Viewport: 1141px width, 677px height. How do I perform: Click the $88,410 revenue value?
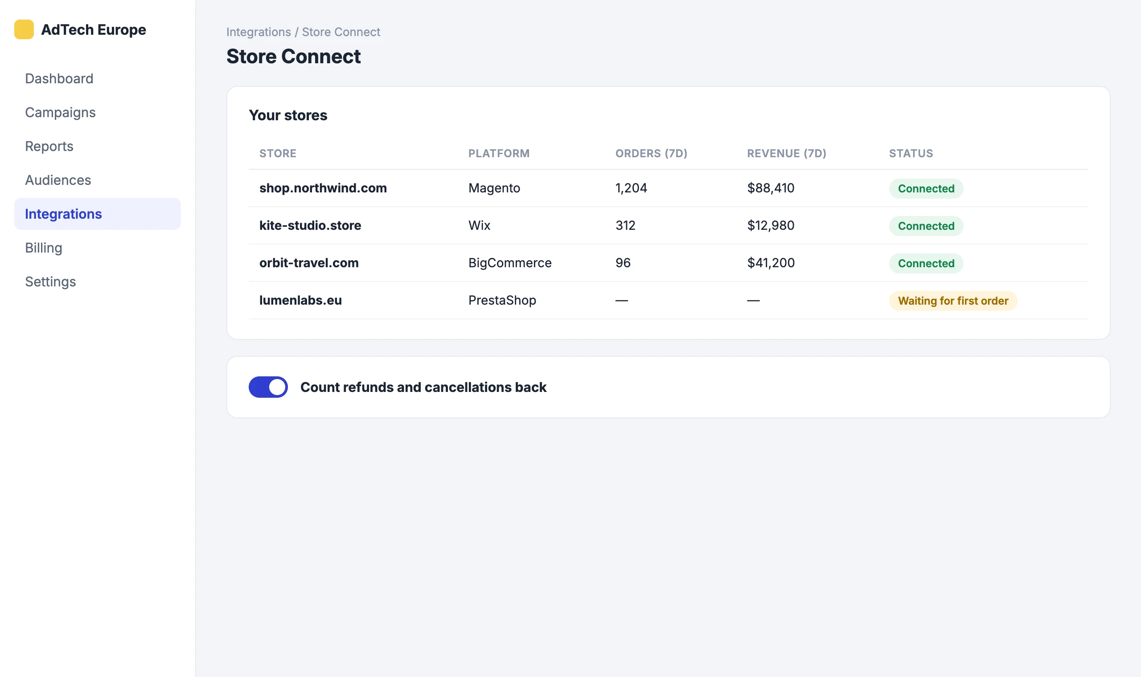tap(771, 188)
